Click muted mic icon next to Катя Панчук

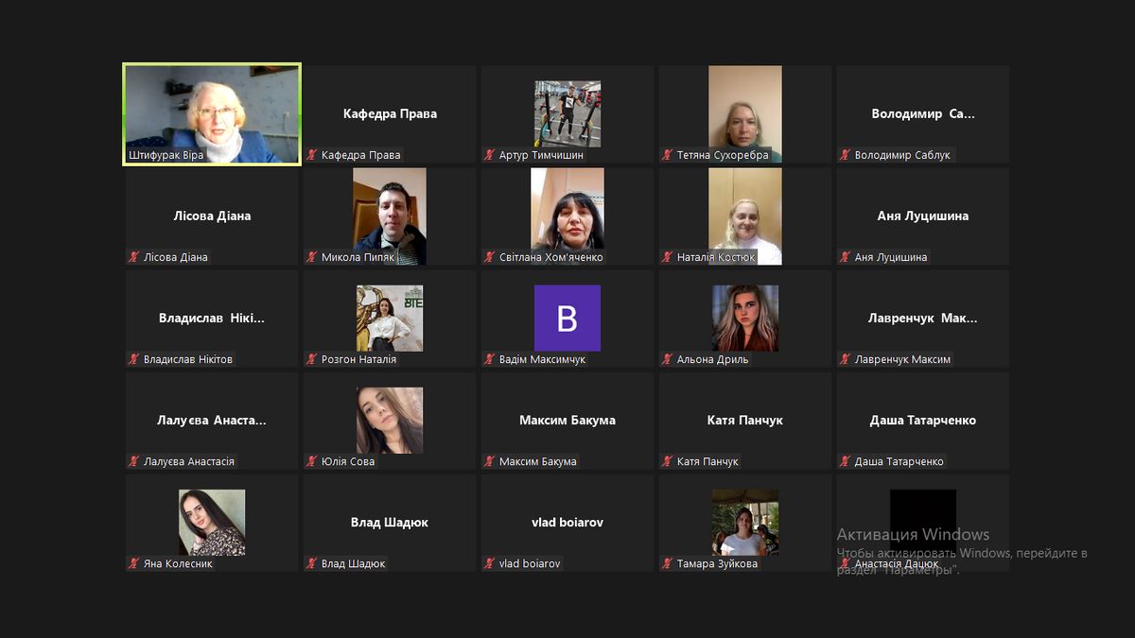(668, 461)
